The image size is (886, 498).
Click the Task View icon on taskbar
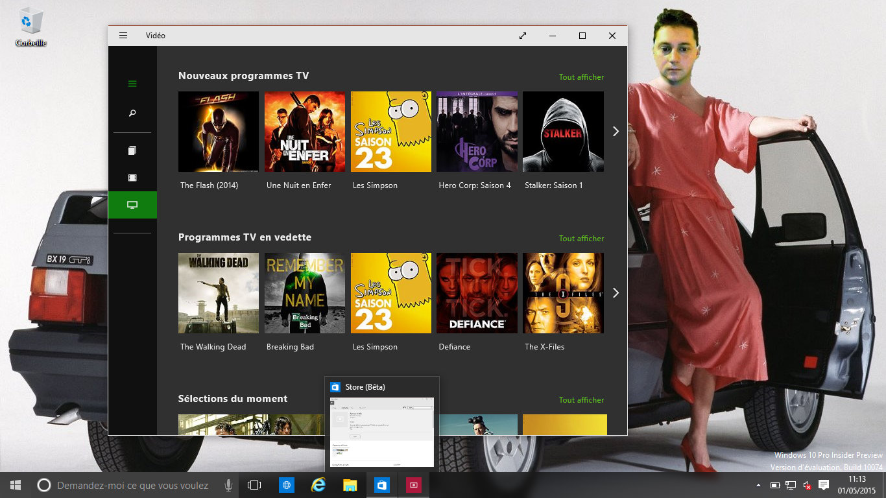point(254,485)
